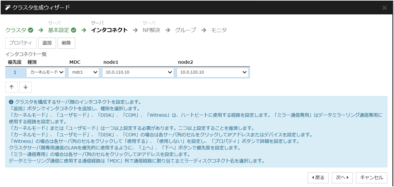The image size is (394, 187).
Task: Select the インタコネクト wizard step
Action: click(109, 30)
